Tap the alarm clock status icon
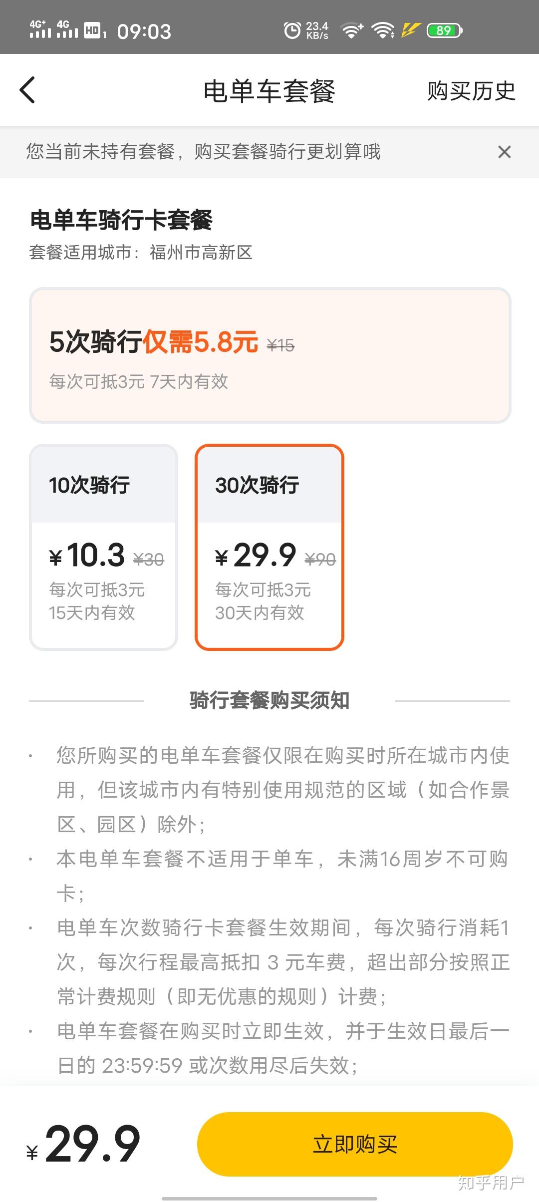The height and width of the screenshot is (1202, 539). pyautogui.click(x=292, y=30)
